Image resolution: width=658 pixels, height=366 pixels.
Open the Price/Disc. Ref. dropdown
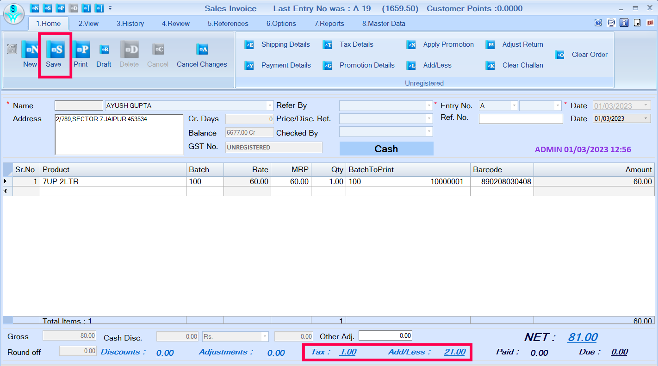429,119
